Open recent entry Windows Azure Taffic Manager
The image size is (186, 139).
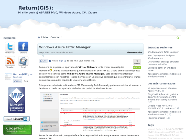click(x=163, y=52)
